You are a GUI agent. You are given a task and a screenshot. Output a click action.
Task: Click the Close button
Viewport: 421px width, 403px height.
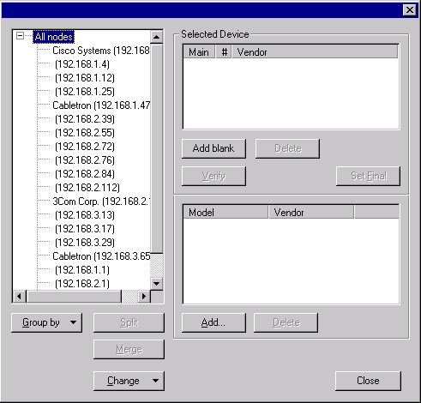pyautogui.click(x=368, y=381)
